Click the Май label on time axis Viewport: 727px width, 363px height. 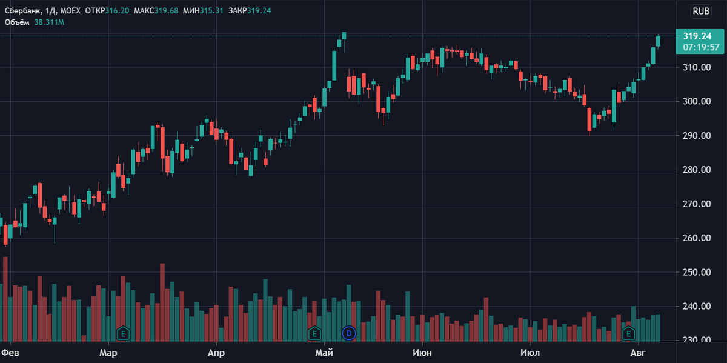[324, 352]
